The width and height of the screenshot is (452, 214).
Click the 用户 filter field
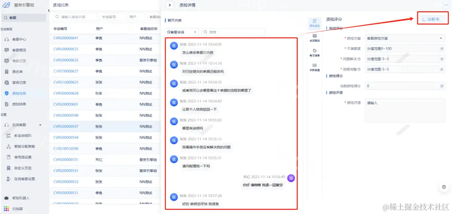136,17
